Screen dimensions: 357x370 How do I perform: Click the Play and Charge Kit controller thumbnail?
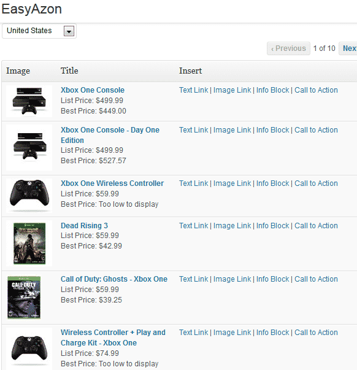[x=29, y=349]
